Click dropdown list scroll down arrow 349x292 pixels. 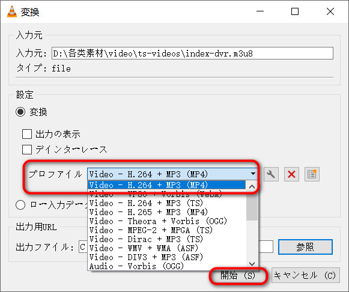coord(252,264)
